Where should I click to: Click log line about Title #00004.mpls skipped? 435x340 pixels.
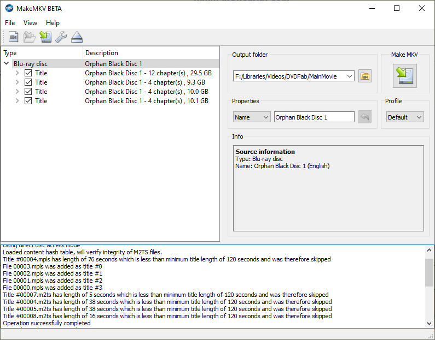(167, 259)
